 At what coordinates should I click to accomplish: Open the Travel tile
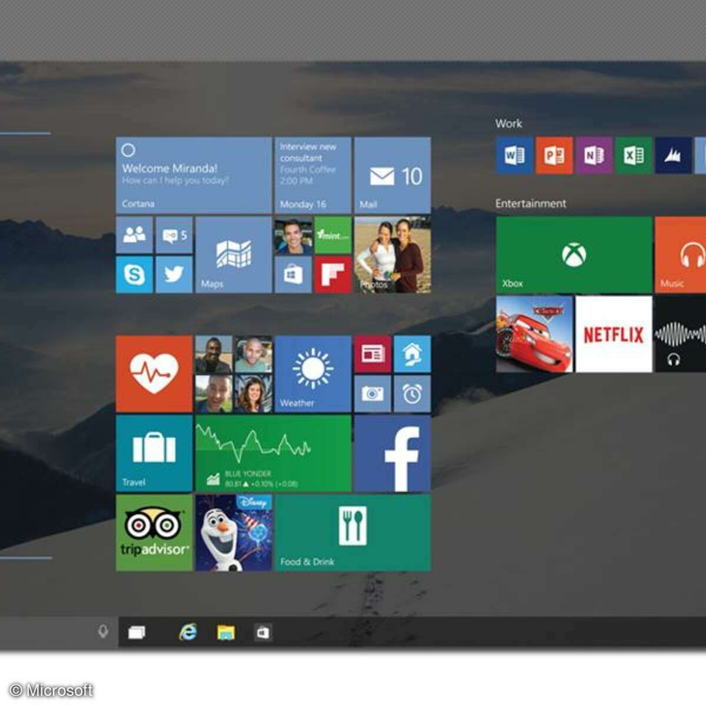click(154, 453)
